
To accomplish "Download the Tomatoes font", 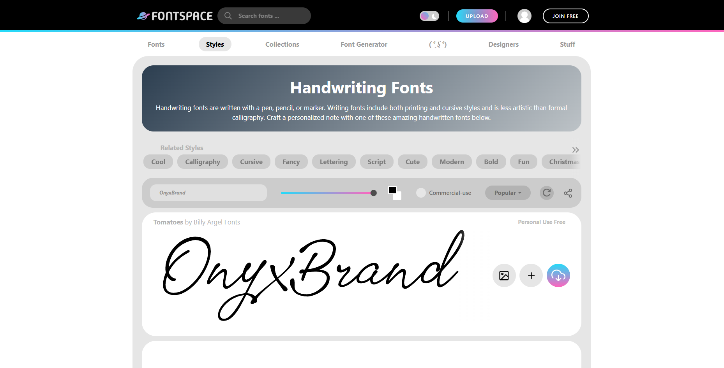I will (558, 275).
